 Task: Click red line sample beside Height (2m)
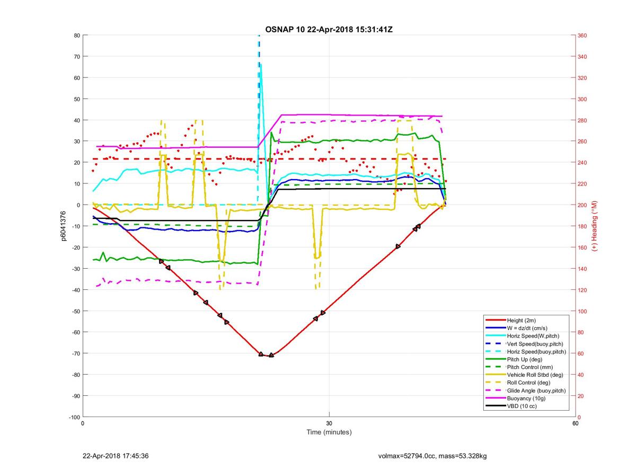[x=495, y=321]
